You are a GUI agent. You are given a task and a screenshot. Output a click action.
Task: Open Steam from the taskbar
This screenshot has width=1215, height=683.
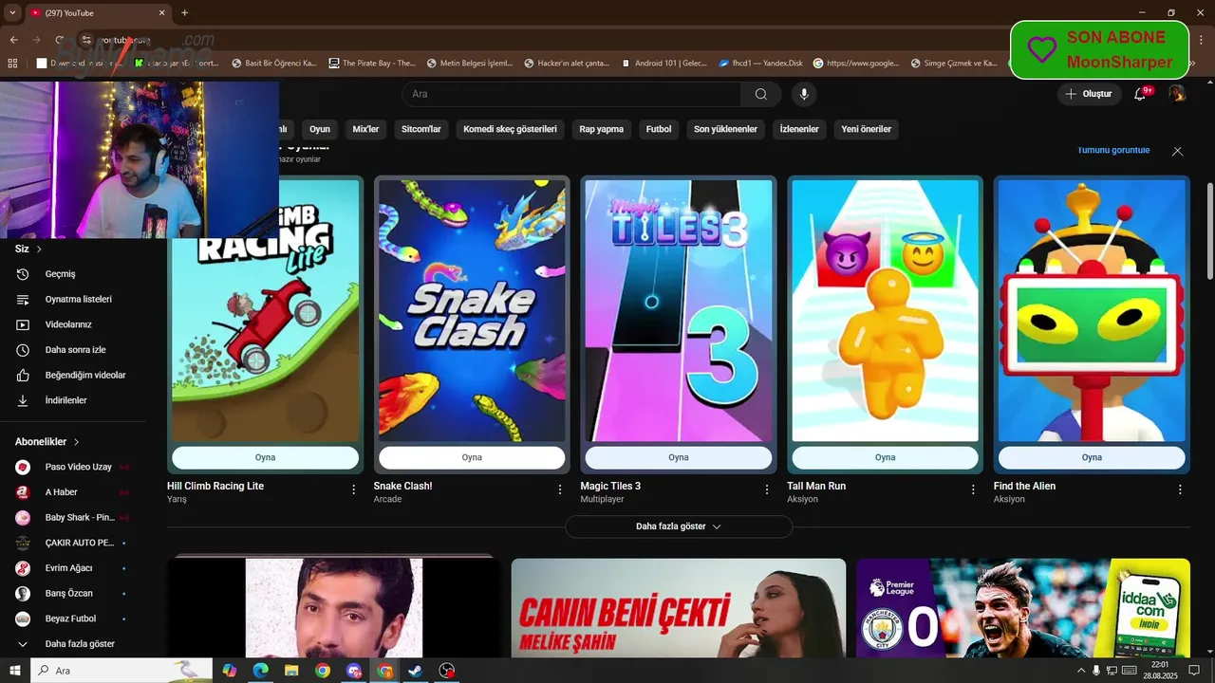click(x=415, y=671)
